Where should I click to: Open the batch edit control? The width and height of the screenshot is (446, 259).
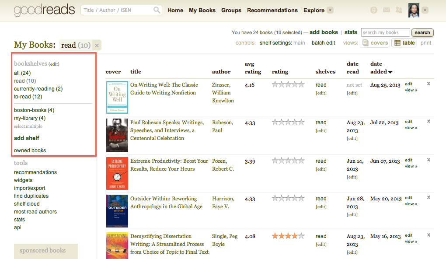324,43
